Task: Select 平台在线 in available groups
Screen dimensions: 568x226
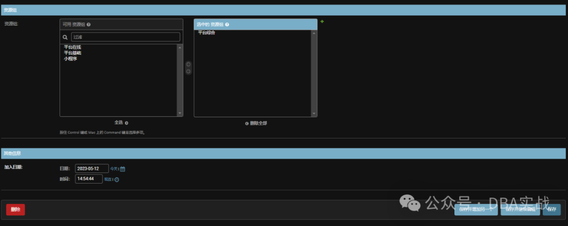Action: pos(73,47)
